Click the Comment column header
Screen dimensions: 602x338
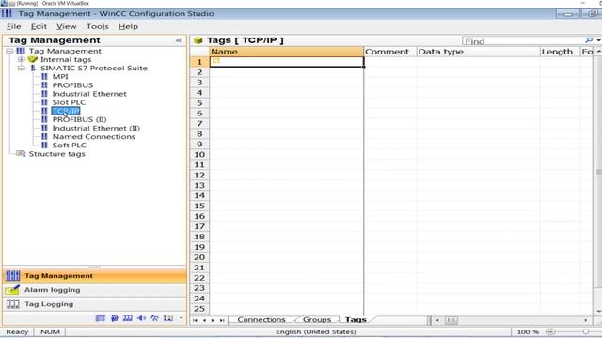point(390,52)
